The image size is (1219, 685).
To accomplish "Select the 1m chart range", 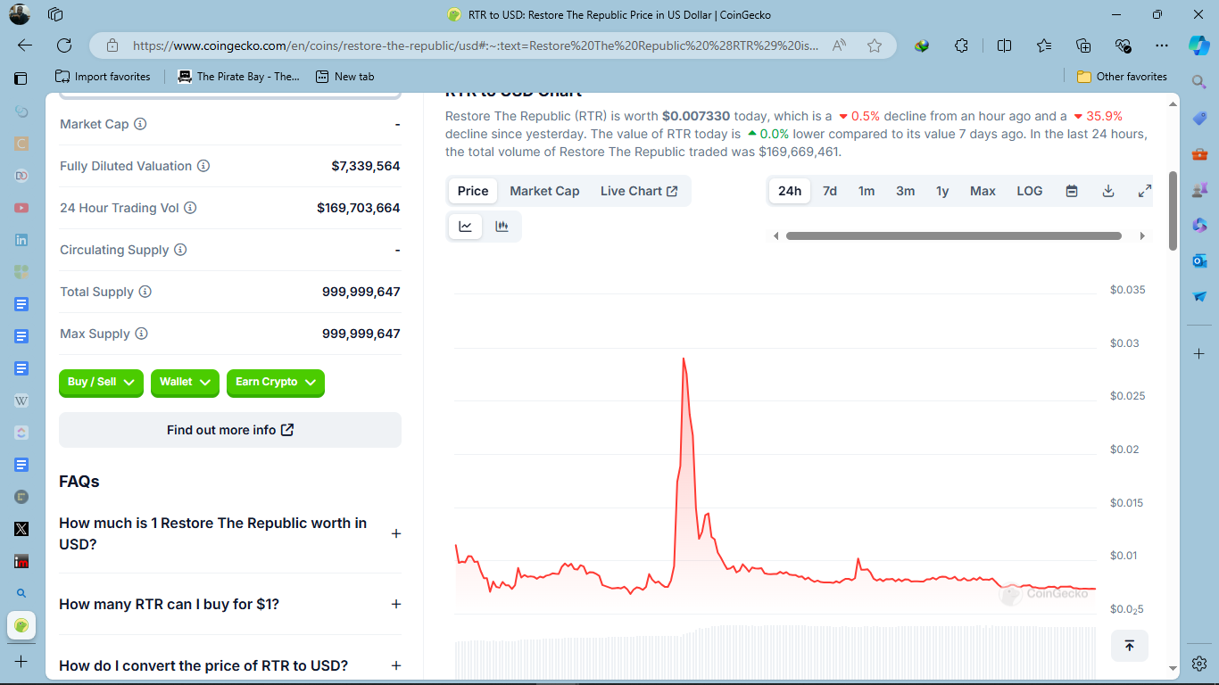I will (x=867, y=191).
